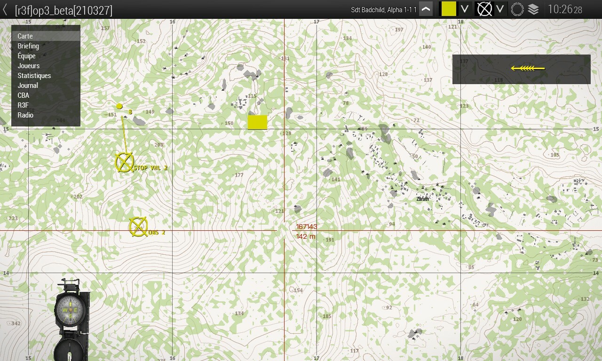
Task: Click the mission title [r3f]op3_beta[210327]
Action: click(63, 10)
